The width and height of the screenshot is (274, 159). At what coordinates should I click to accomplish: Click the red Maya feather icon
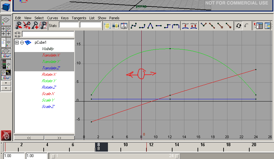tap(6, 136)
